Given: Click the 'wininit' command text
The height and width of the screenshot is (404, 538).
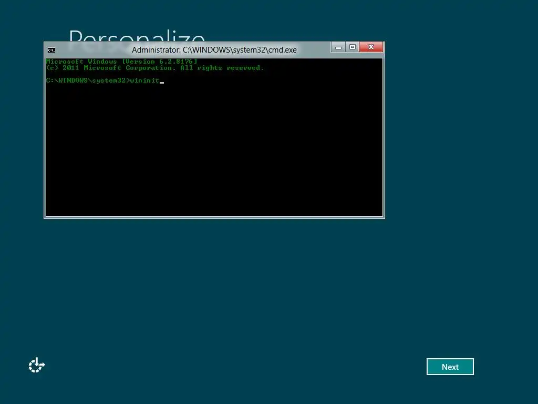Looking at the screenshot, I should click(144, 80).
